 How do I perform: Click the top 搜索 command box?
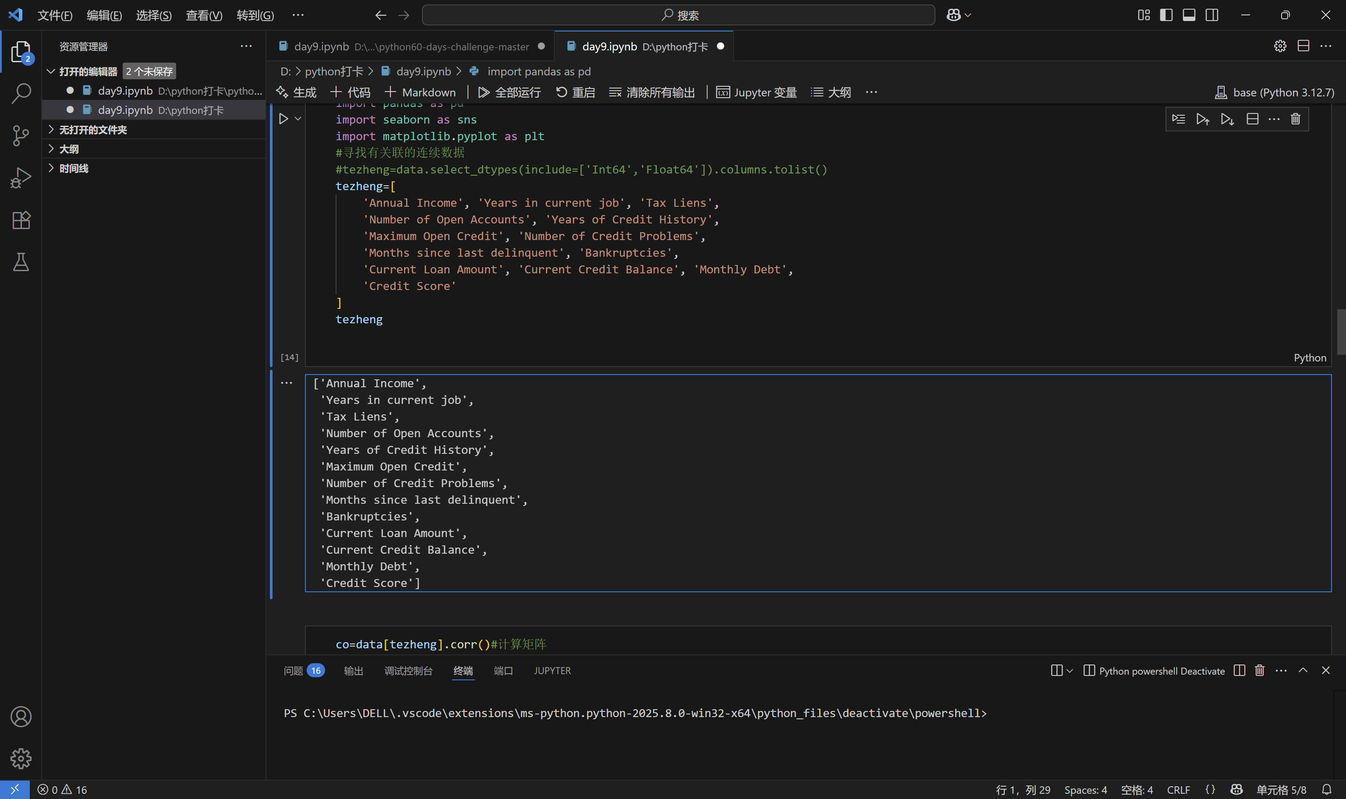click(x=678, y=15)
